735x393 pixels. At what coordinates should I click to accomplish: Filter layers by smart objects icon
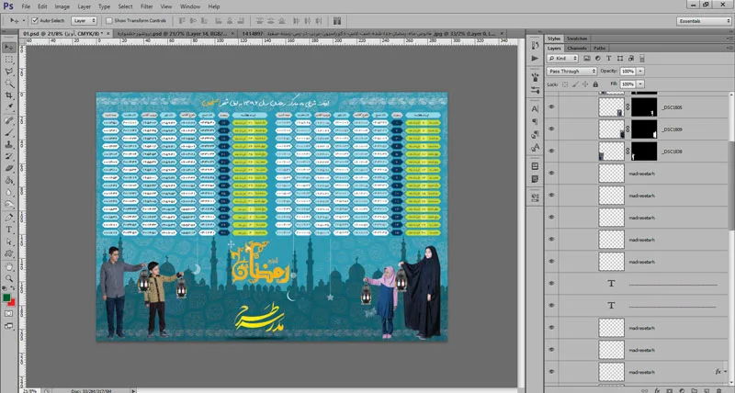point(631,59)
